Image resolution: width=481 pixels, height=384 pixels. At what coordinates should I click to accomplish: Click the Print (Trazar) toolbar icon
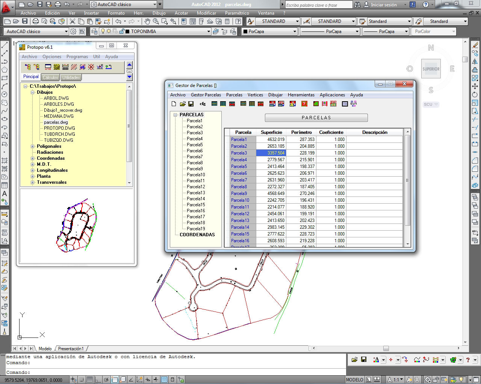pos(35,21)
